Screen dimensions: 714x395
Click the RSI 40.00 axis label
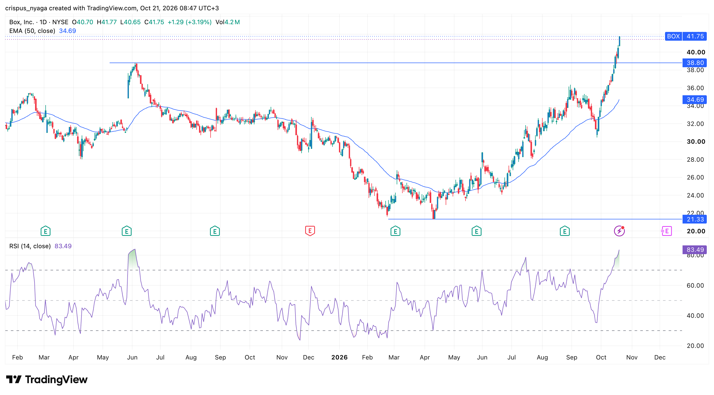pos(695,315)
